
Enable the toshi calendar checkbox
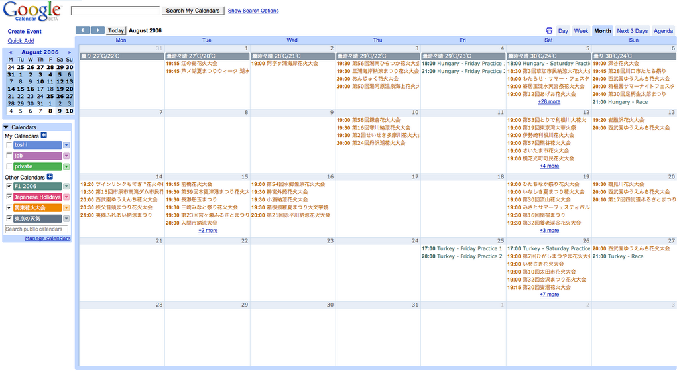click(9, 145)
